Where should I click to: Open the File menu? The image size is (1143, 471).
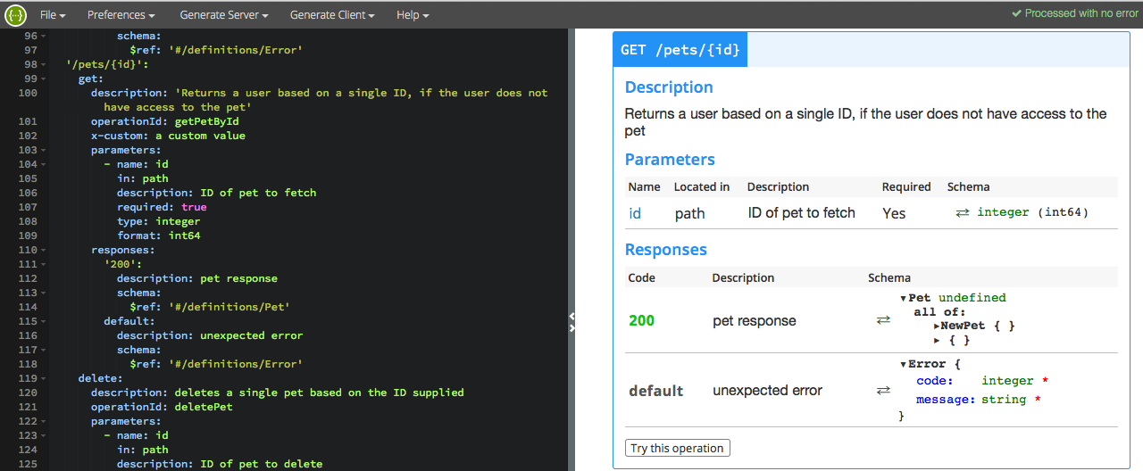point(53,15)
